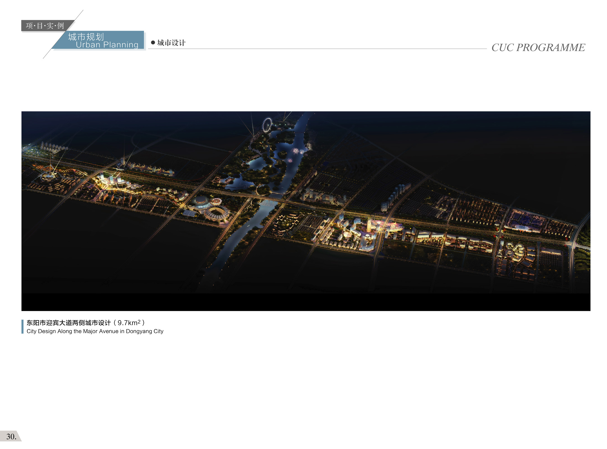Viewport: 607px width, 449px height.
Task: Select the 城市设计 section heading
Action: (x=171, y=43)
